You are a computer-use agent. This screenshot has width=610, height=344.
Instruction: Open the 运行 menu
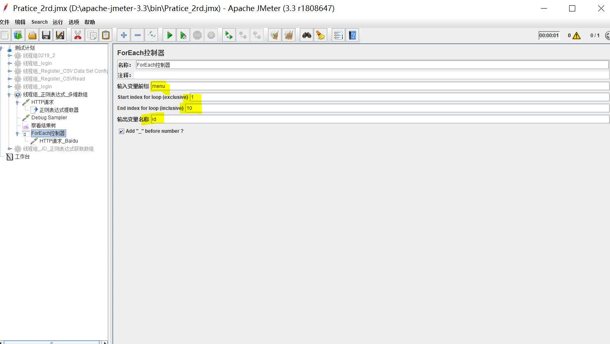coord(58,22)
